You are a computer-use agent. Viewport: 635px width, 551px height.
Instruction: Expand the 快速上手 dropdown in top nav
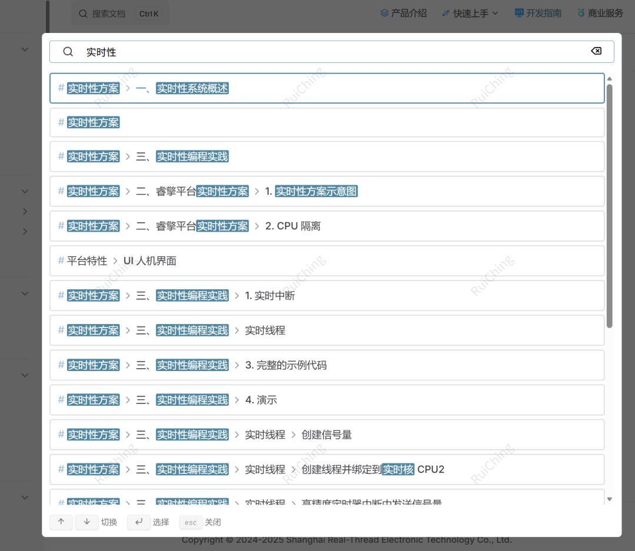coord(470,14)
